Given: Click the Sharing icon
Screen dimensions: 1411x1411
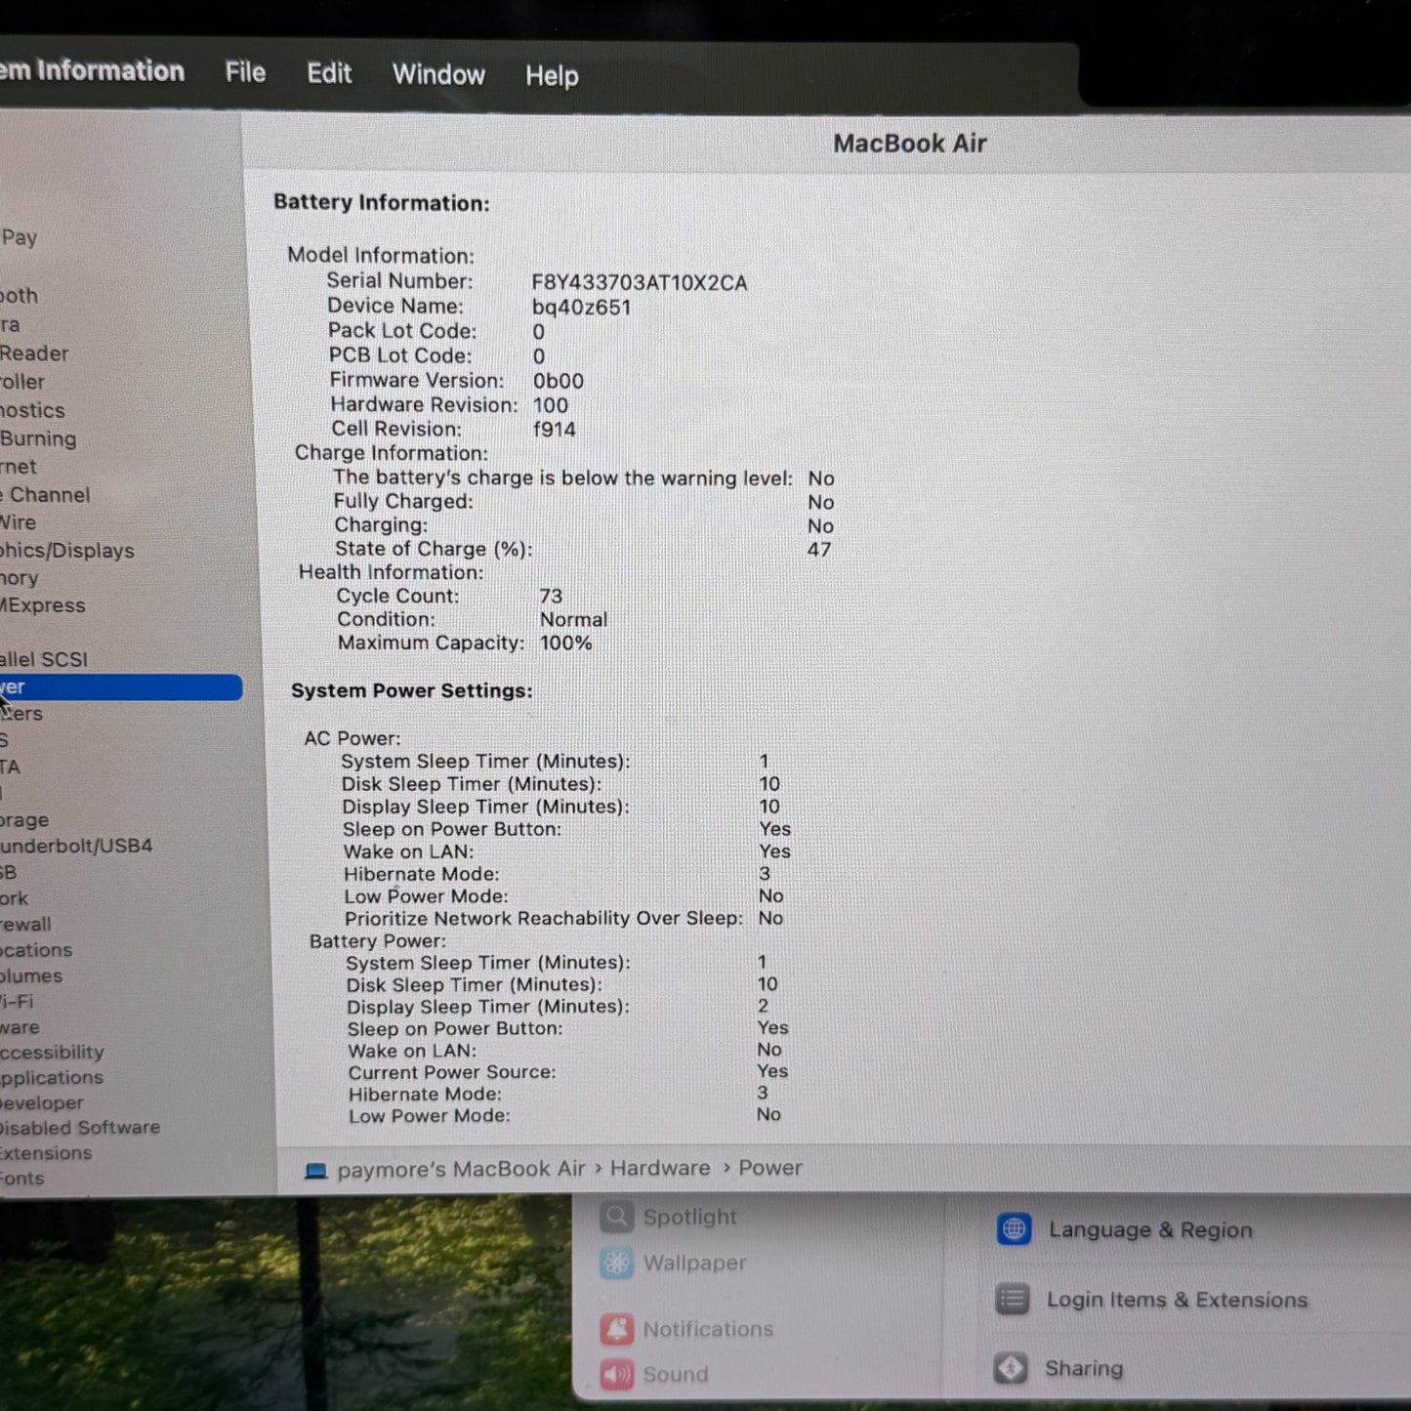Looking at the screenshot, I should pos(1010,1368).
